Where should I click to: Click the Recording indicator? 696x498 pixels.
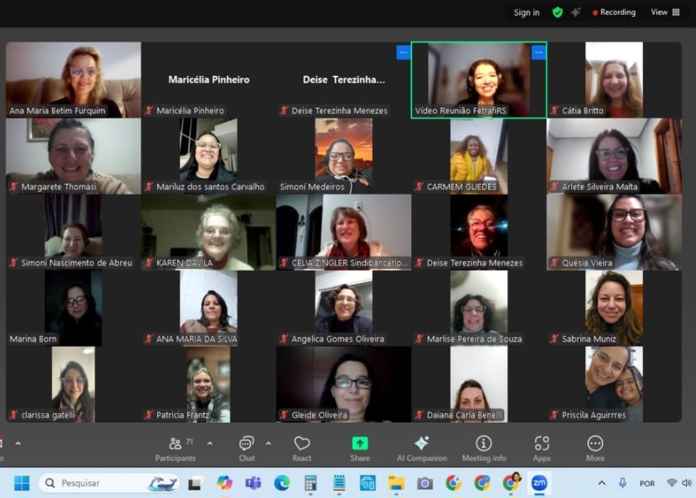[x=614, y=12]
